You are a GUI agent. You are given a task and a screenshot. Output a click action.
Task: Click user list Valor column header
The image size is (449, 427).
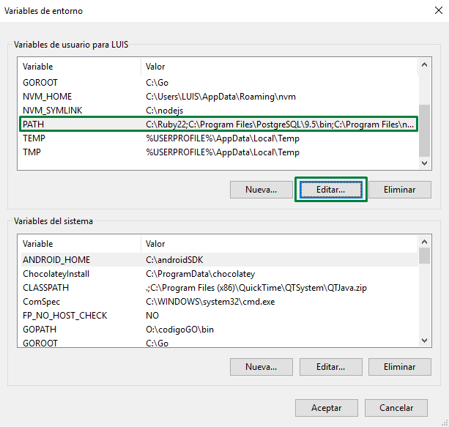pos(280,67)
